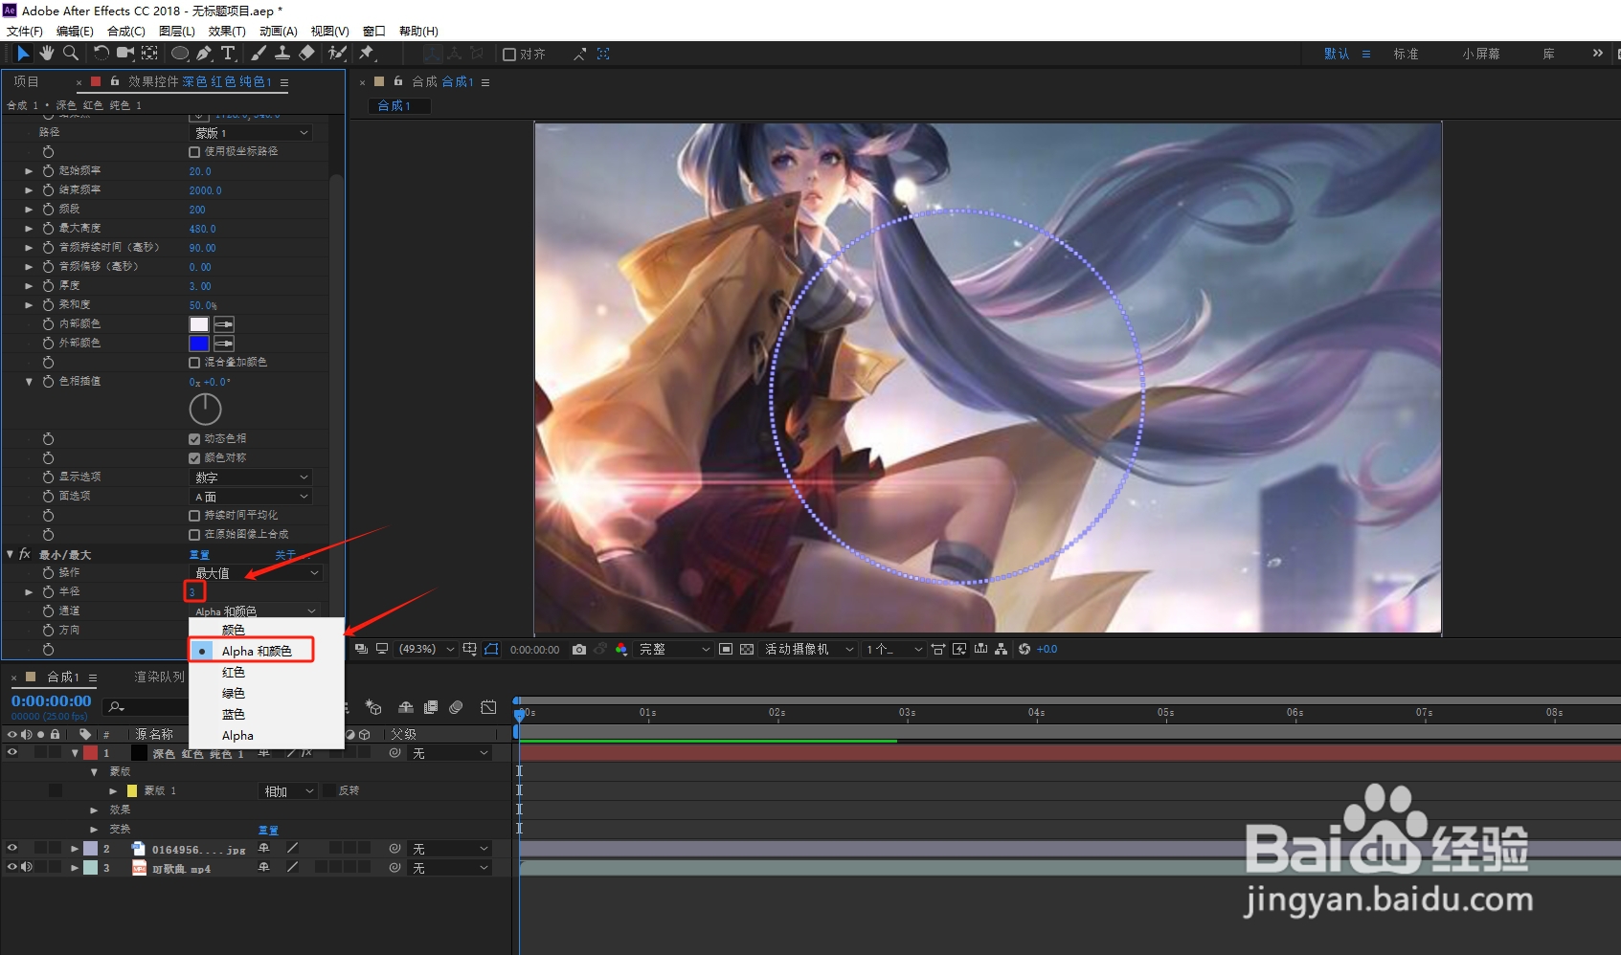Image resolution: width=1621 pixels, height=955 pixels.
Task: Mute audio of the DJ歌曲 mp4 layer
Action: [27, 867]
